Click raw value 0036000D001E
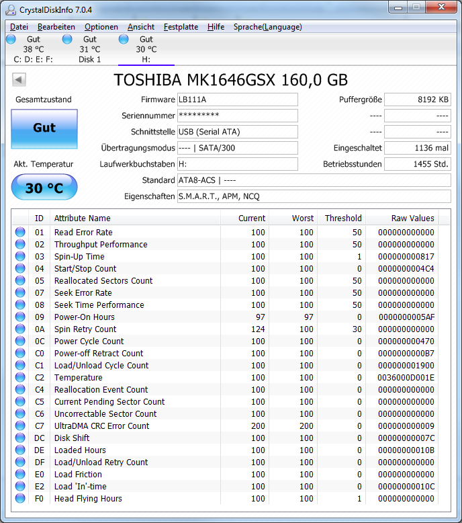The height and width of the screenshot is (523, 462). coord(406,378)
